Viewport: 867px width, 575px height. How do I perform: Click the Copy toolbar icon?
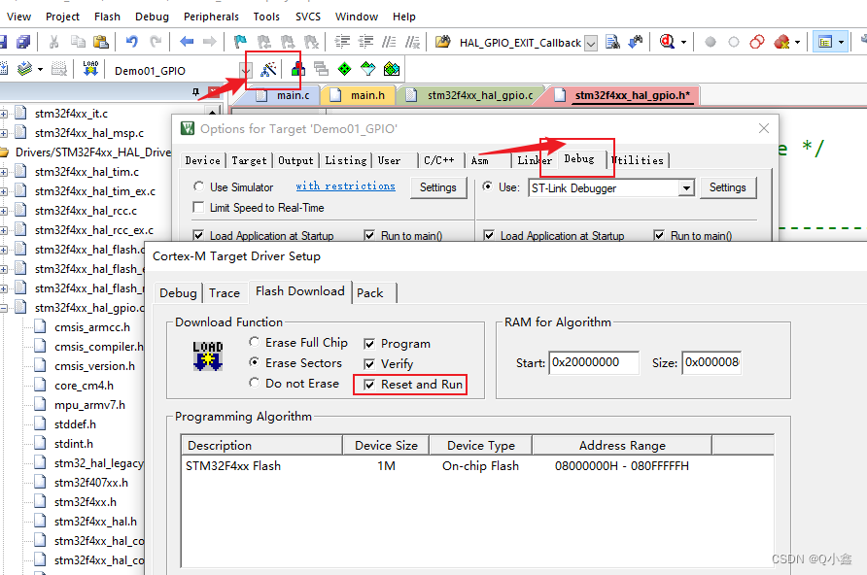[x=78, y=42]
